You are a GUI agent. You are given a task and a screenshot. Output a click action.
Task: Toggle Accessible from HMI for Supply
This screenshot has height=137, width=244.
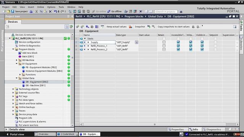(x=178, y=42)
